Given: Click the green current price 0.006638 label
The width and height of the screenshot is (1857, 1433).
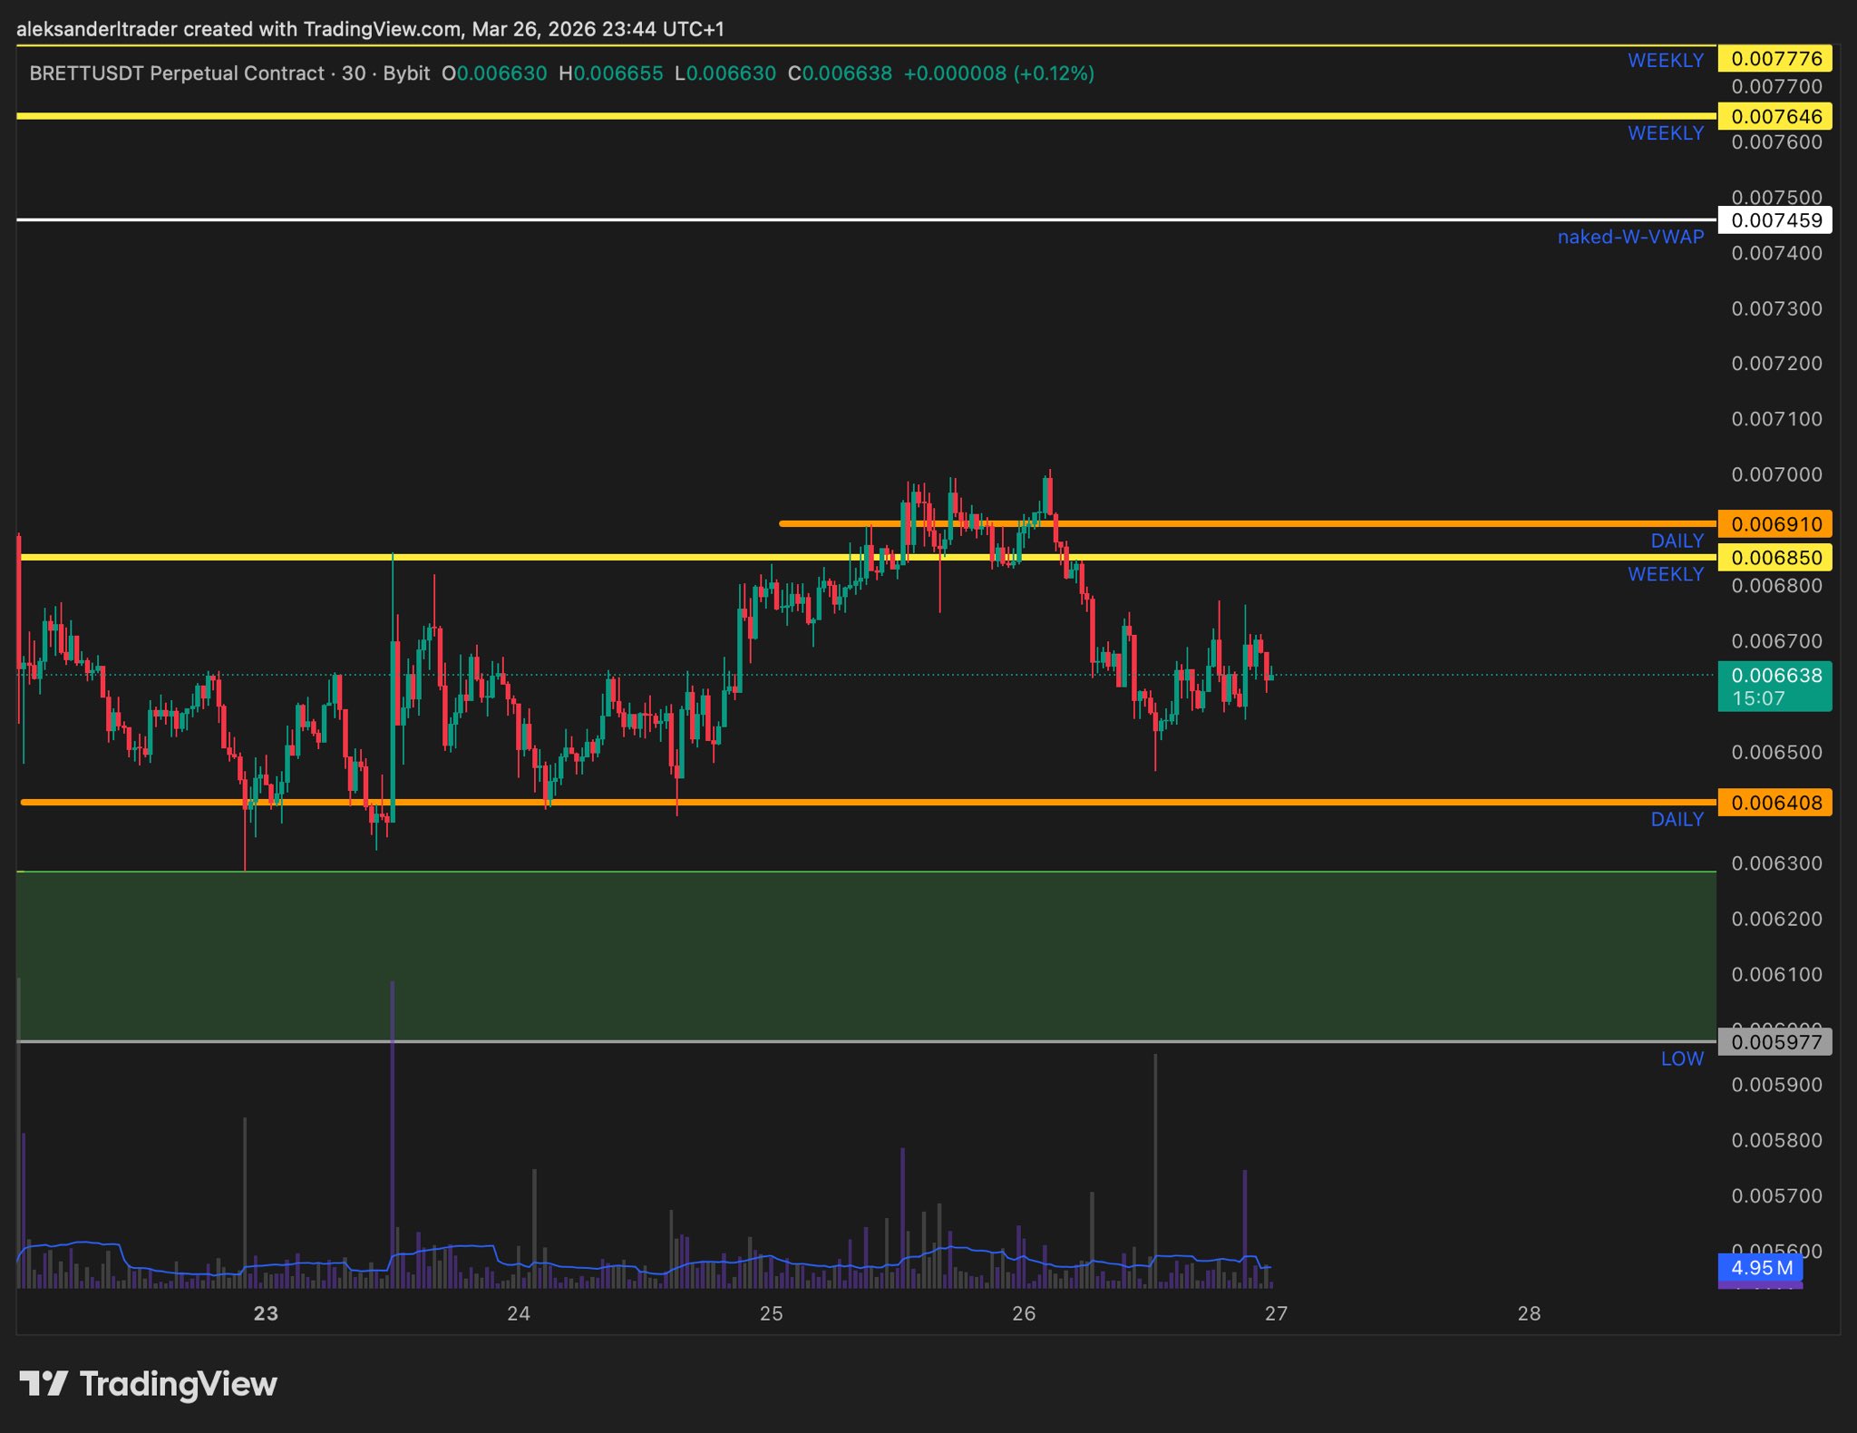Looking at the screenshot, I should click(1774, 676).
